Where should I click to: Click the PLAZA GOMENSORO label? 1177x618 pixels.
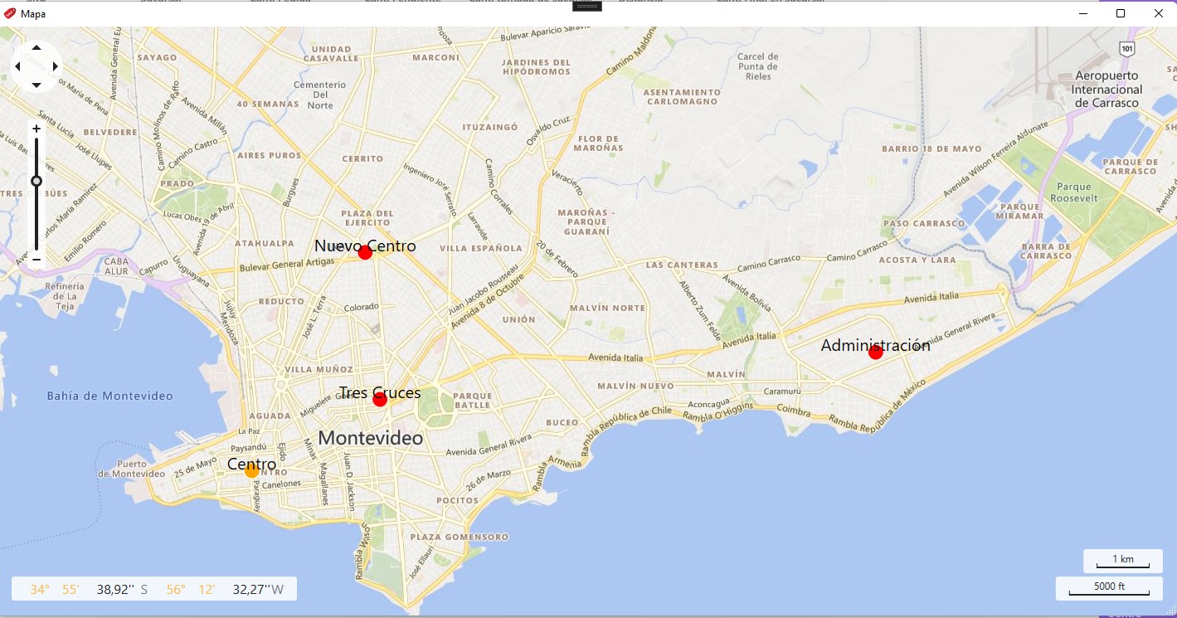tap(460, 537)
